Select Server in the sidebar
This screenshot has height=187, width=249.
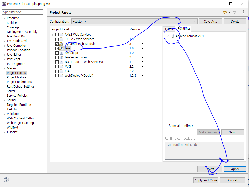[11, 91]
